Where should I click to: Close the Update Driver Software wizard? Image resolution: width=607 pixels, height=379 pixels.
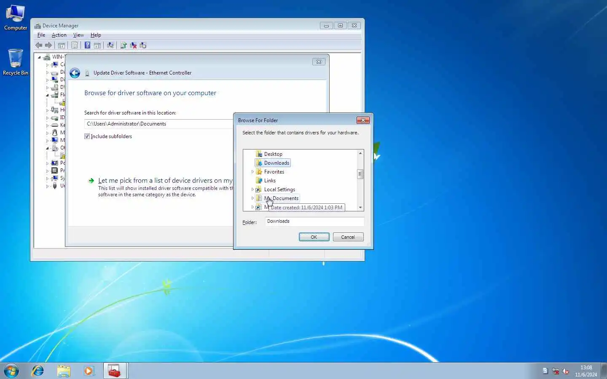[319, 62]
